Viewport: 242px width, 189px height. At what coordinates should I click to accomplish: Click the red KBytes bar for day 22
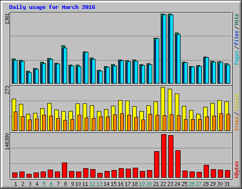164,156
